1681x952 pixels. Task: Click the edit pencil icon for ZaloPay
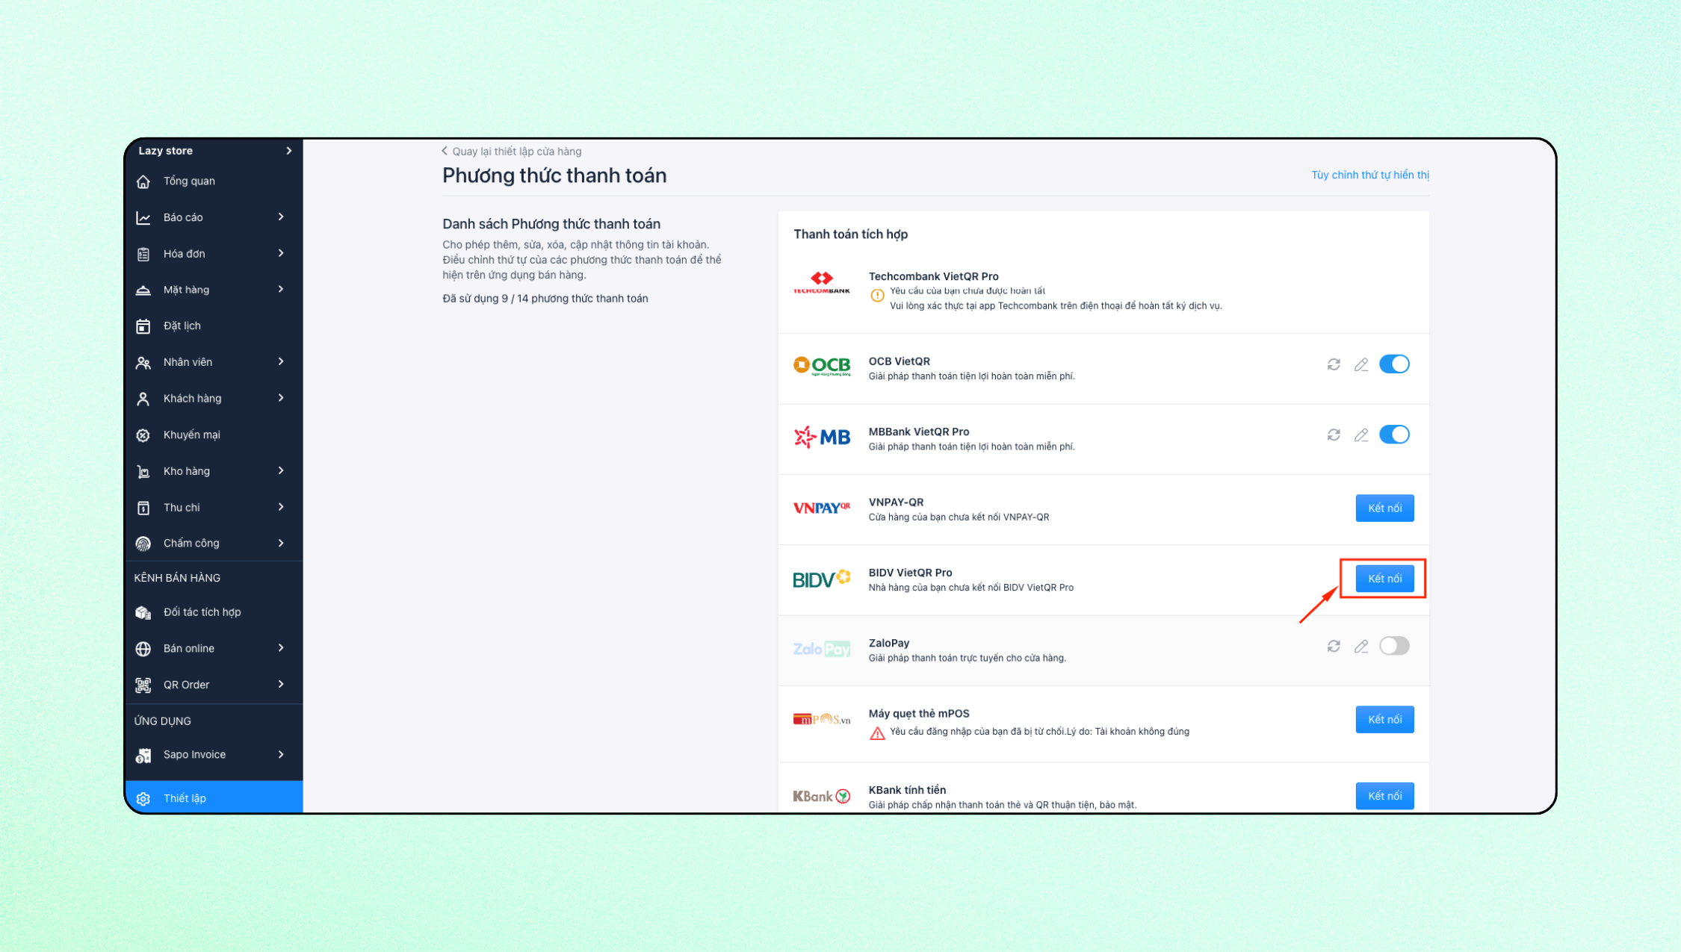pos(1361,646)
